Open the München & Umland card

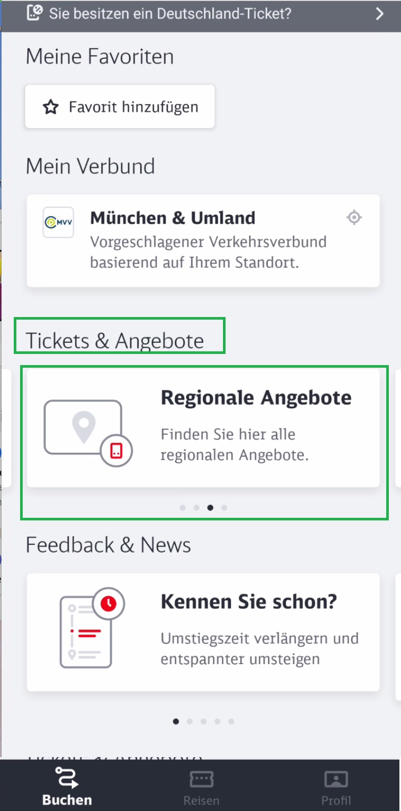tap(203, 241)
